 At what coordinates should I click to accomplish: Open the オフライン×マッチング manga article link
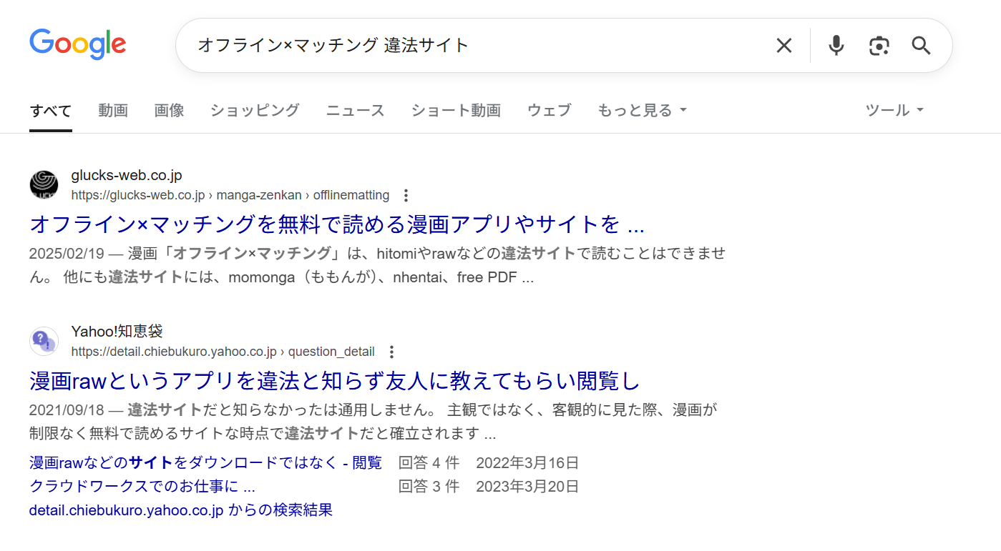[336, 224]
